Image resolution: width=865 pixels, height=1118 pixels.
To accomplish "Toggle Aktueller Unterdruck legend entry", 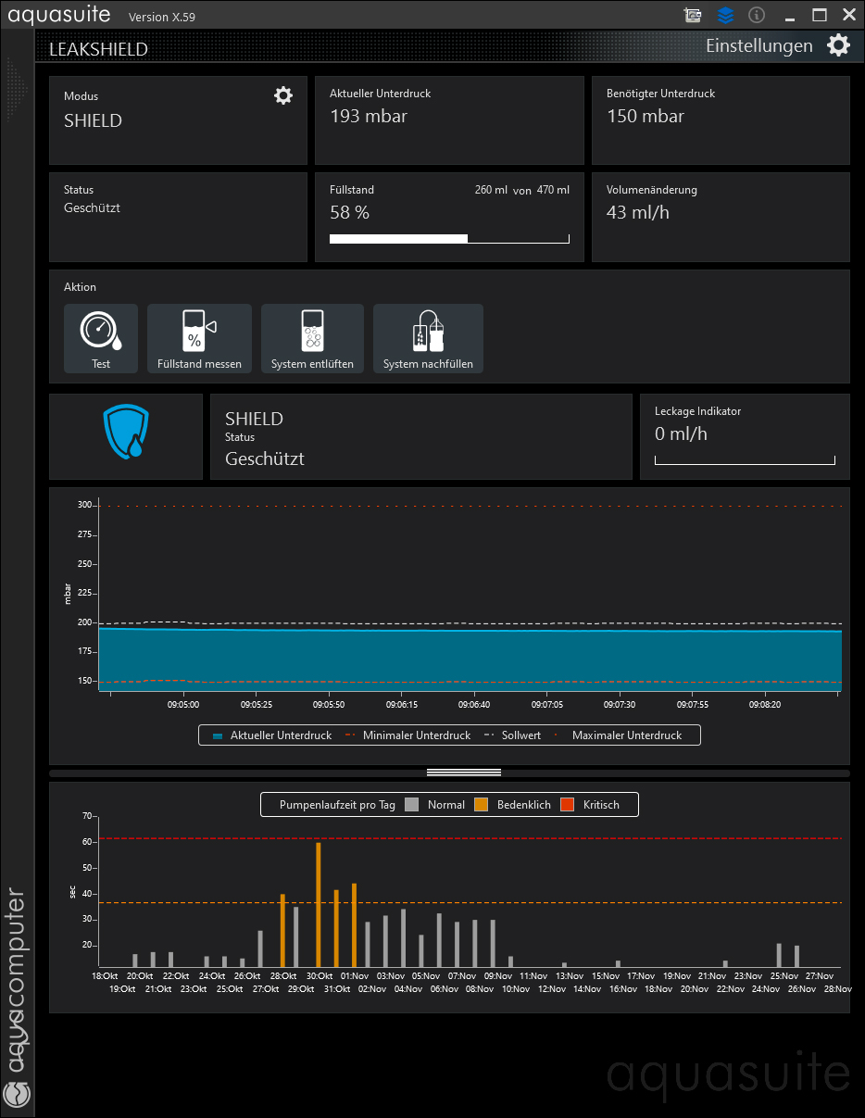I will coord(271,735).
